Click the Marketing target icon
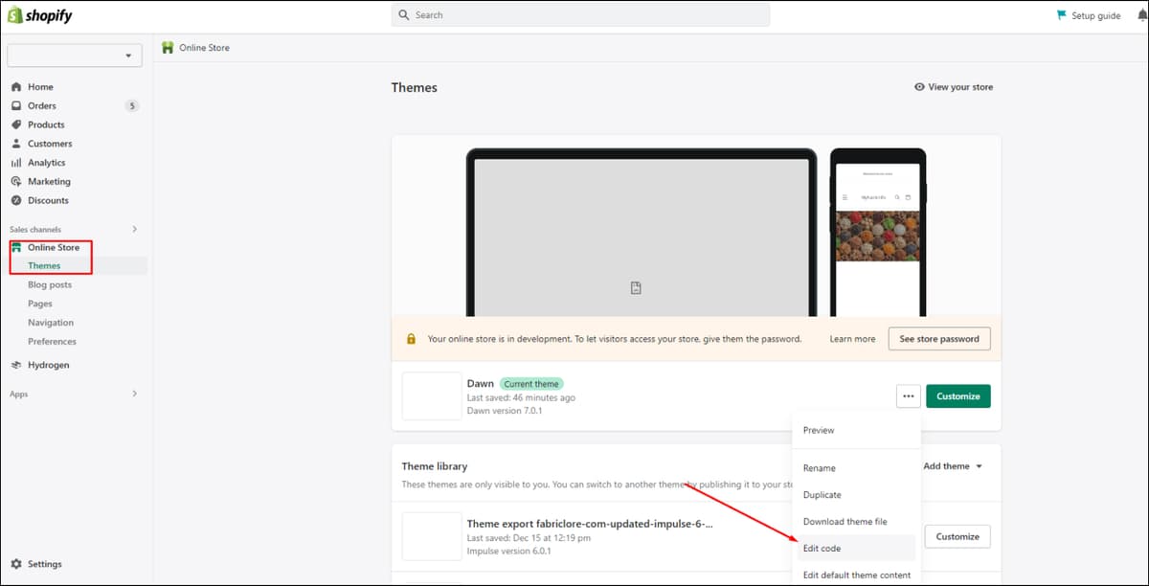Screen dimensions: 1149x586 click(16, 182)
